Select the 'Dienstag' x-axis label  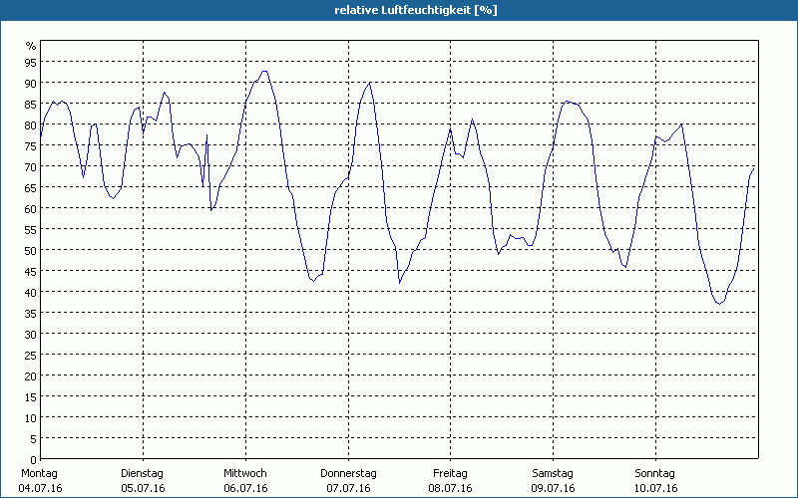(x=142, y=473)
